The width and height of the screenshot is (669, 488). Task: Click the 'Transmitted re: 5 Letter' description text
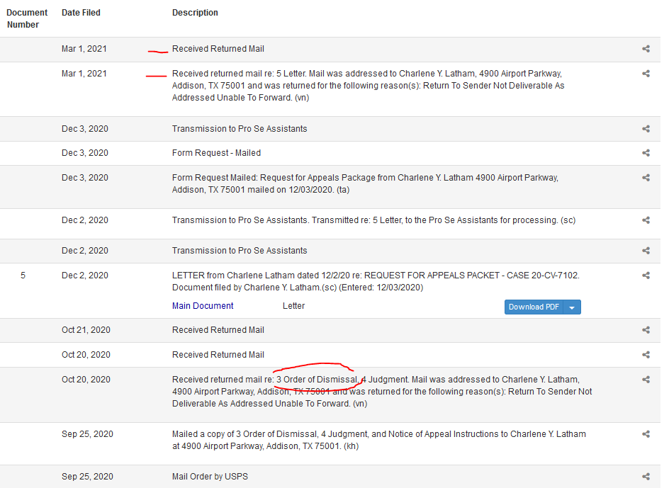(373, 220)
